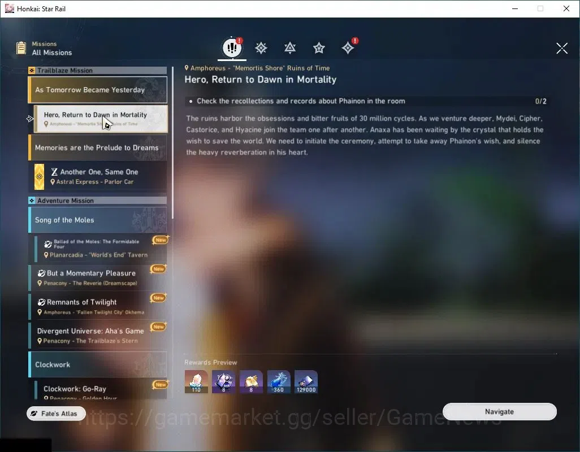Click the New badge on Divergent Universe mission
This screenshot has width=580, height=452.
coord(159,327)
